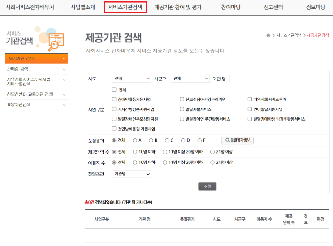
Task: Collapse the 제공기관 검색 sidebar section
Action: pos(36,58)
